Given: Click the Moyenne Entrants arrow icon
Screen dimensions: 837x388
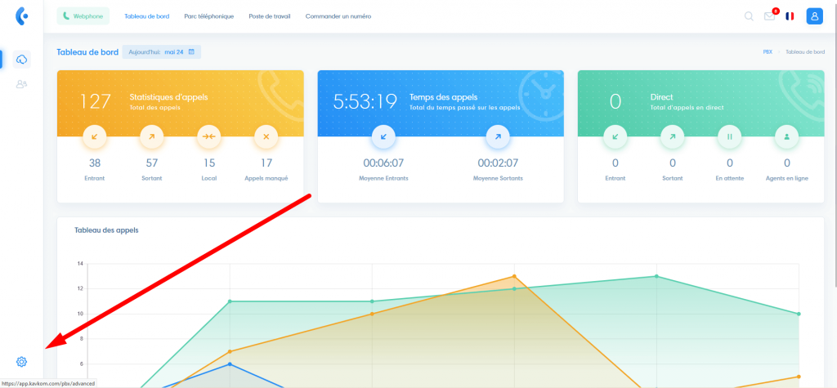Looking at the screenshot, I should tap(383, 137).
